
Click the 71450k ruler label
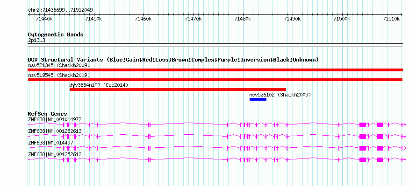point(93,19)
